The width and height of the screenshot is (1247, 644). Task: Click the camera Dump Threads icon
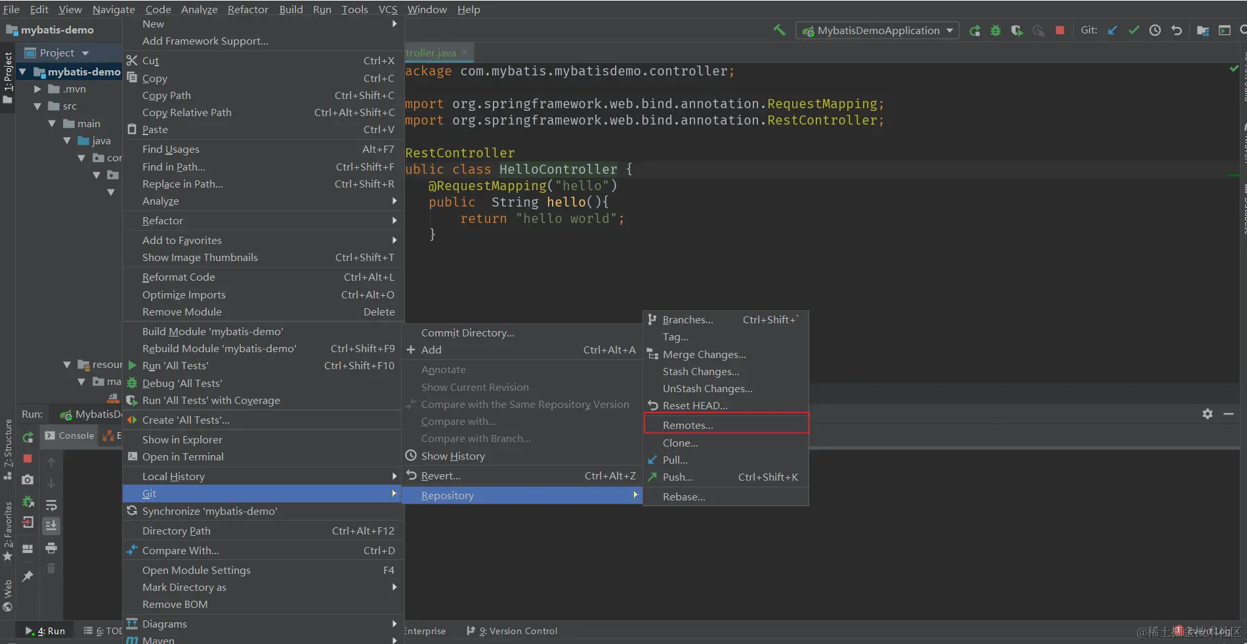tap(28, 480)
